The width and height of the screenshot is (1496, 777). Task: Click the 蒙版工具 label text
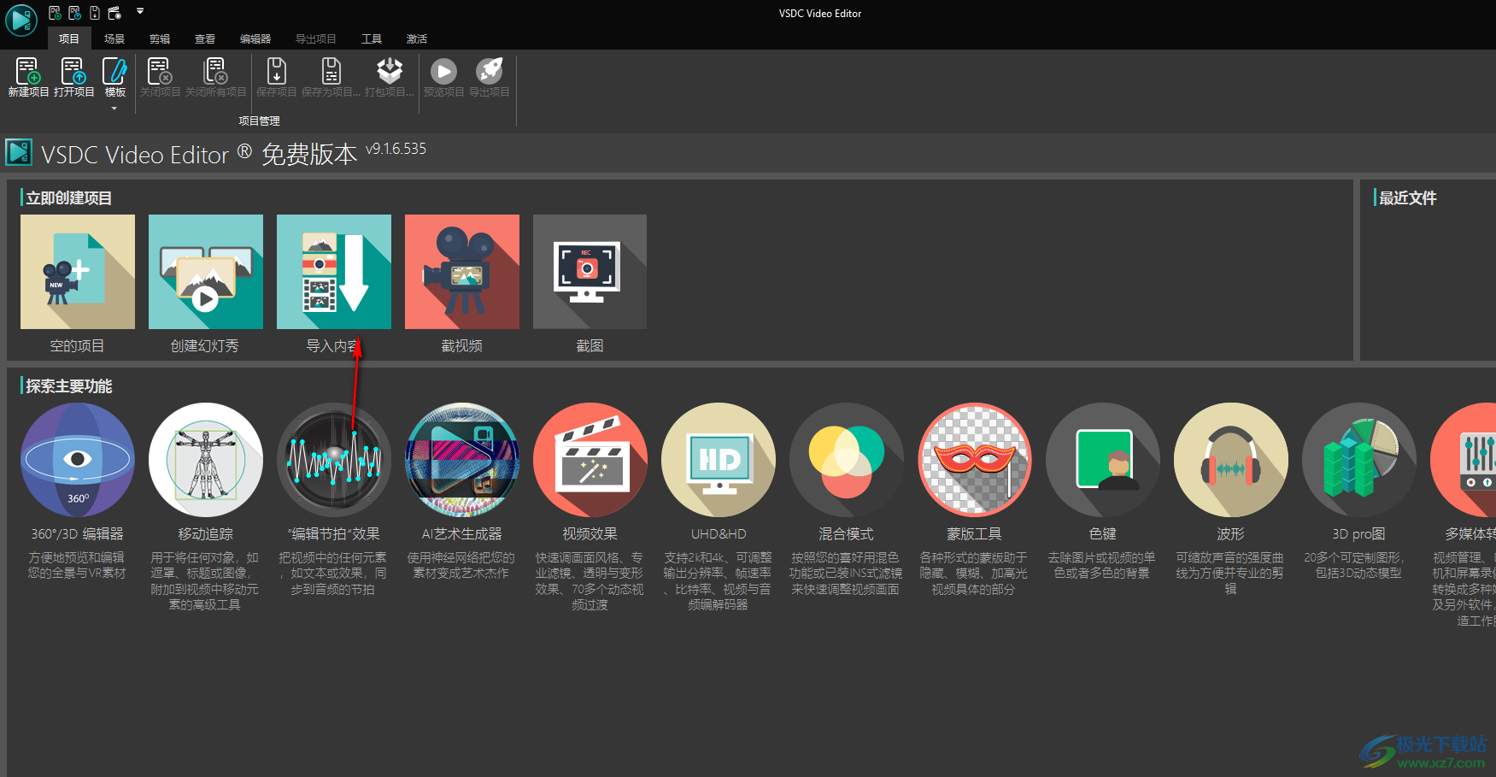click(974, 533)
